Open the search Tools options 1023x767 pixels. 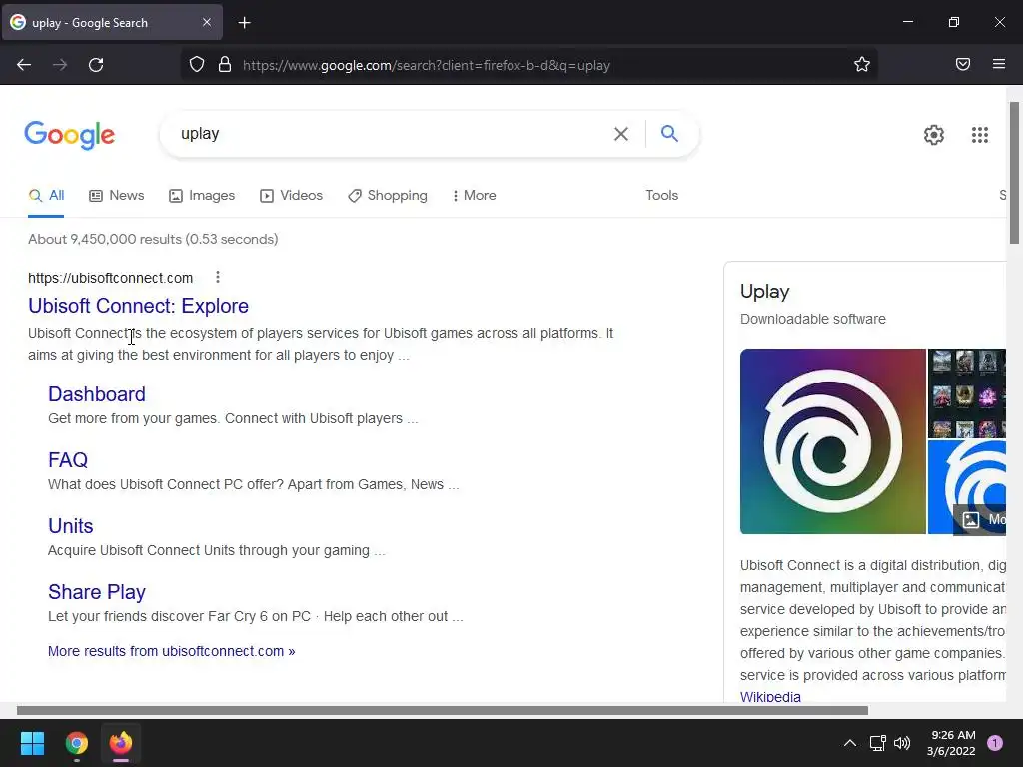tap(661, 195)
